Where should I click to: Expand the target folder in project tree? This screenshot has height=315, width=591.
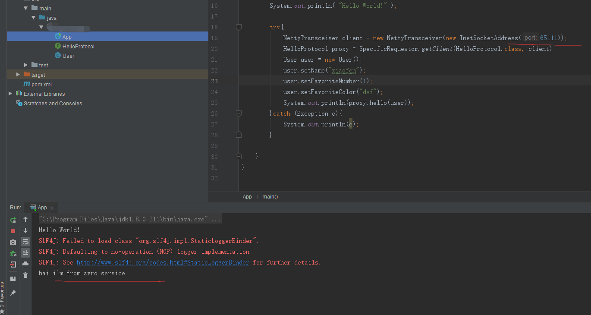[x=18, y=75]
